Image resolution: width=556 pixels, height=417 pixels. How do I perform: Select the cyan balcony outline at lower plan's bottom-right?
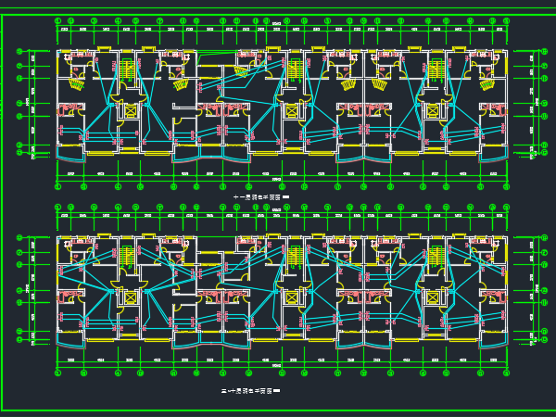493,341
